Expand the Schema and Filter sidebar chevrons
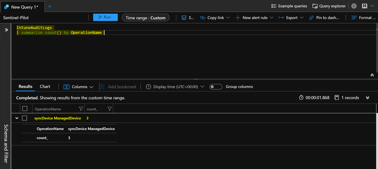This screenshot has height=169, width=378. [x=6, y=30]
